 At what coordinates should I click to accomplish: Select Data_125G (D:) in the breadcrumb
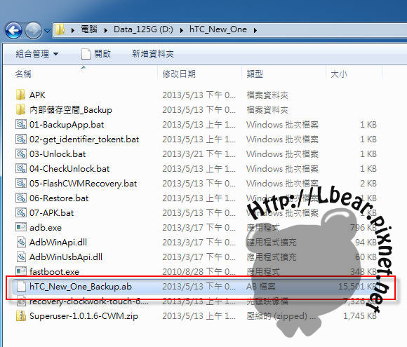[144, 29]
